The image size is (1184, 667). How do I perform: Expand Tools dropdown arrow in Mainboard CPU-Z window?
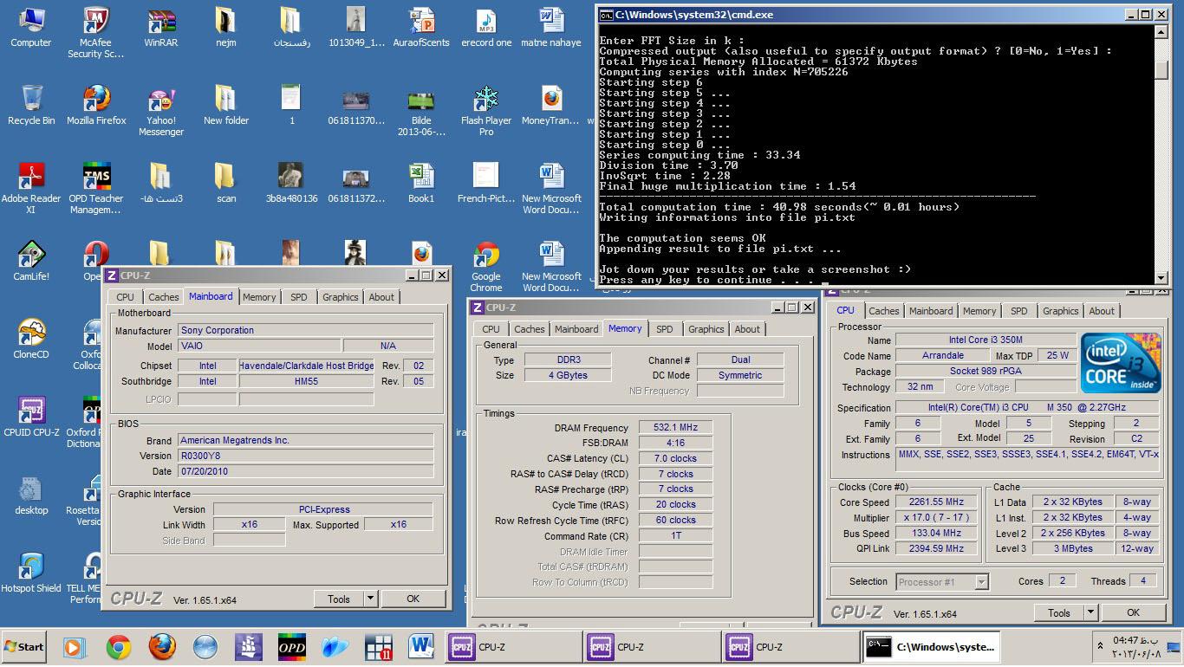(x=370, y=599)
